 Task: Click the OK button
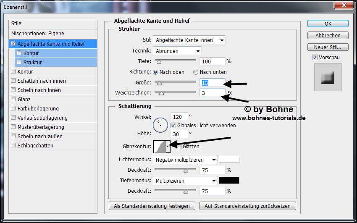coord(328,24)
